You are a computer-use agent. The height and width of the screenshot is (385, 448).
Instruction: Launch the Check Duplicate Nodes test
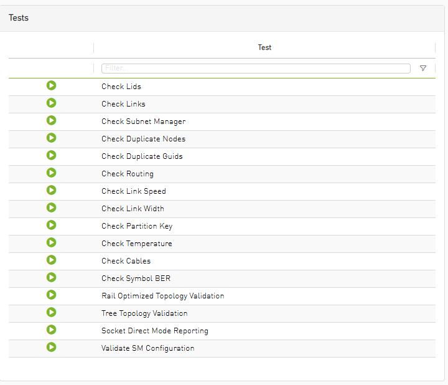52,138
